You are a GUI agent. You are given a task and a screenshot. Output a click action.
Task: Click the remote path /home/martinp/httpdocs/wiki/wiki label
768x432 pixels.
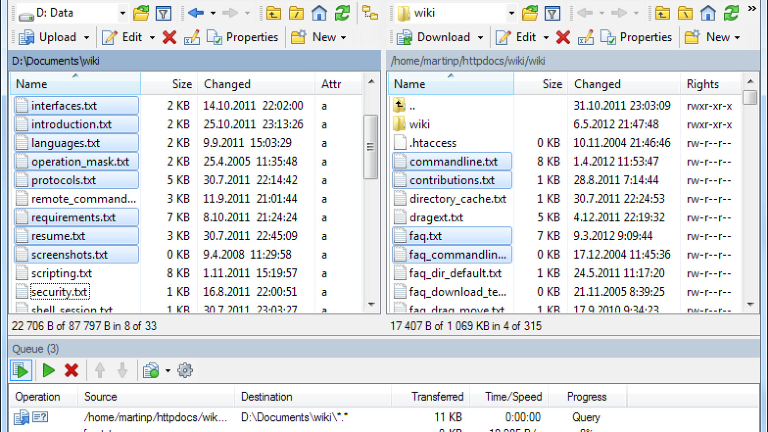tap(468, 61)
